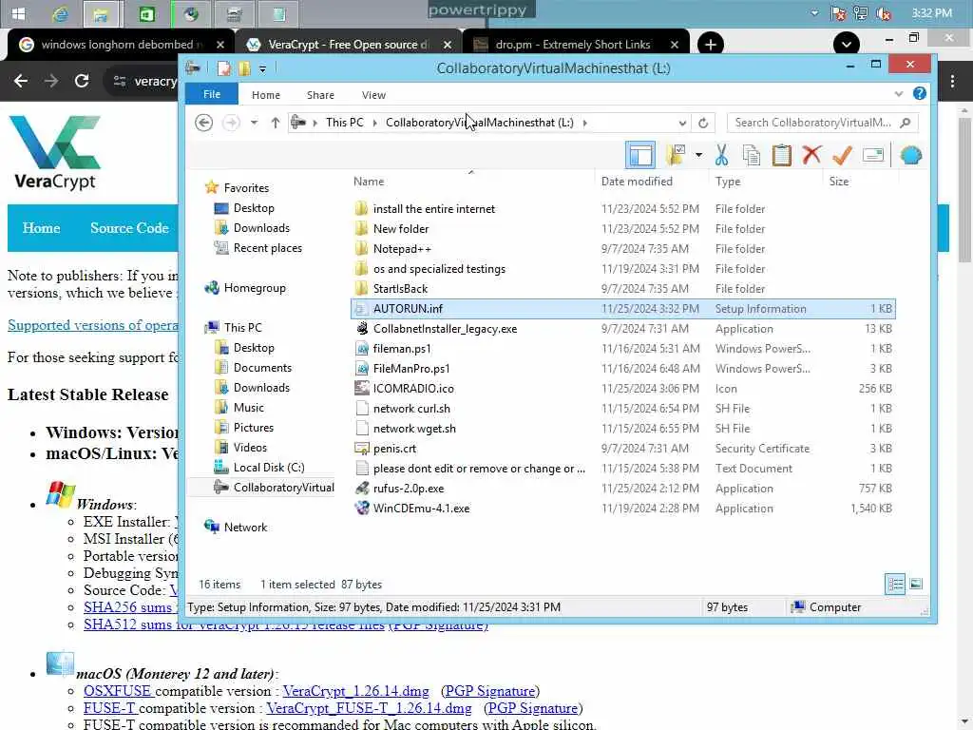Open the quick access toolbar customize dropdown
Screen dimensions: 973x730
(x=262, y=68)
